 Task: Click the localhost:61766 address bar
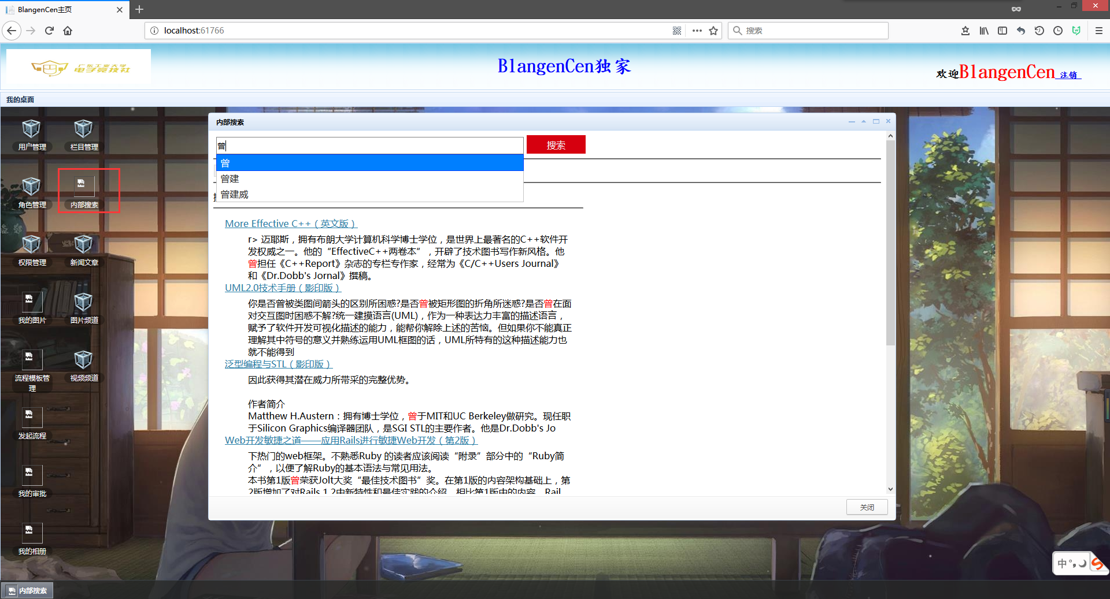pos(405,31)
